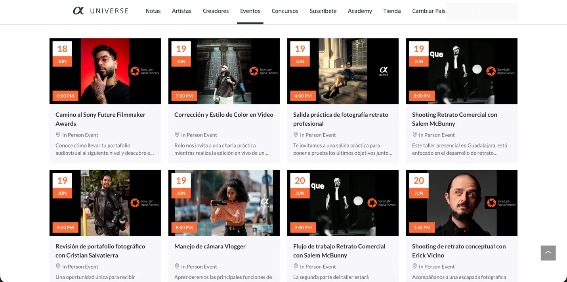
Task: Click location pin on Corrección y Estilo de Color card
Action: [x=177, y=134]
